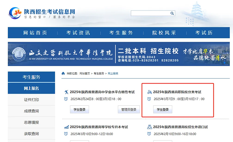Click the search magnifier icon
This screenshot has width=233, height=142.
(172, 13)
